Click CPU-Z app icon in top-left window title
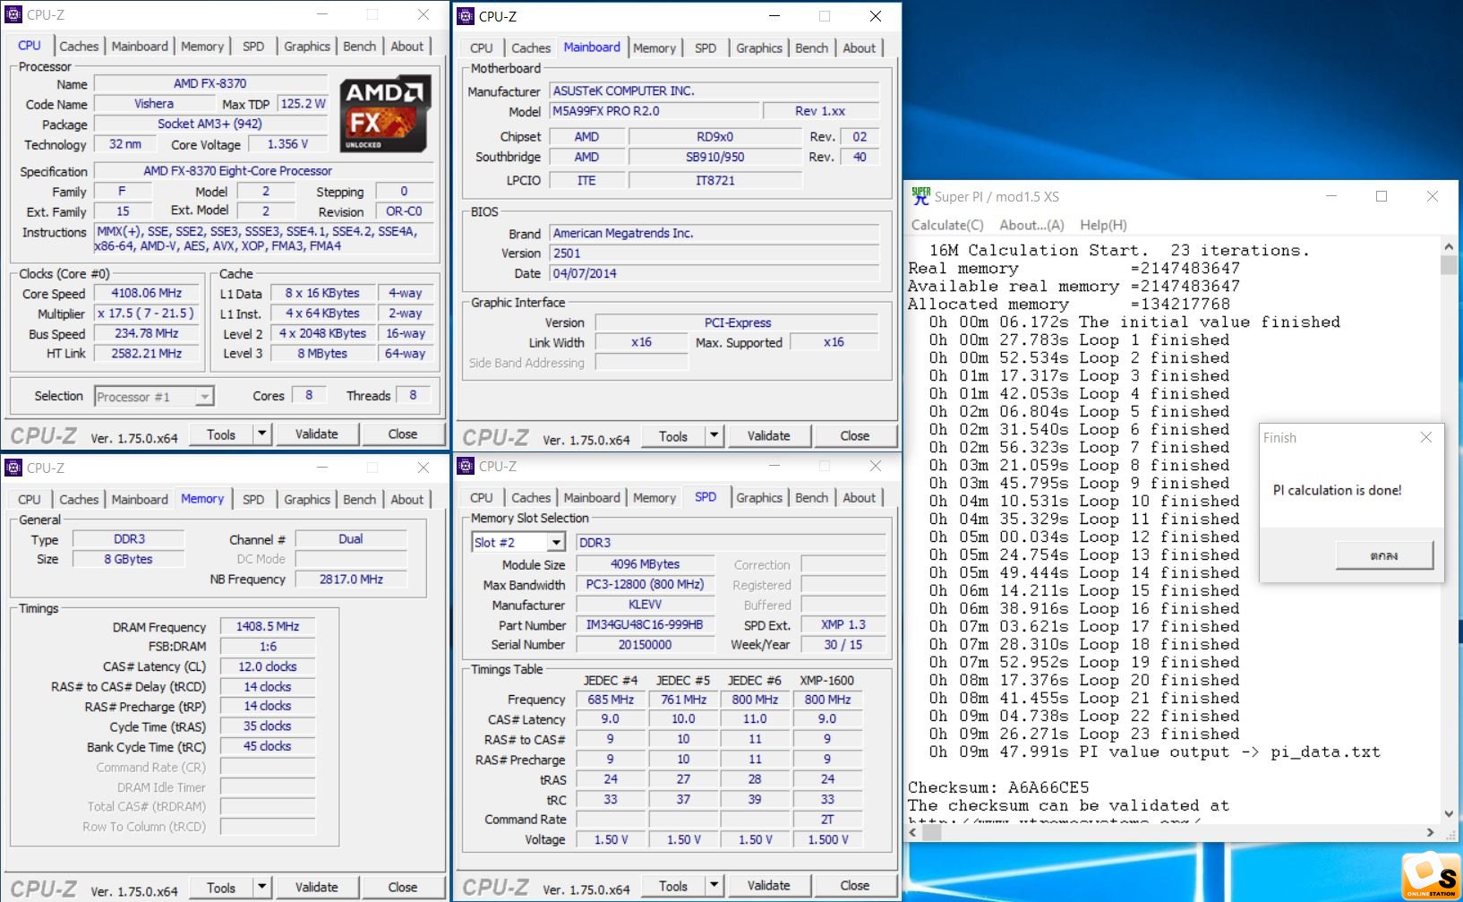This screenshot has height=902, width=1463. (13, 14)
